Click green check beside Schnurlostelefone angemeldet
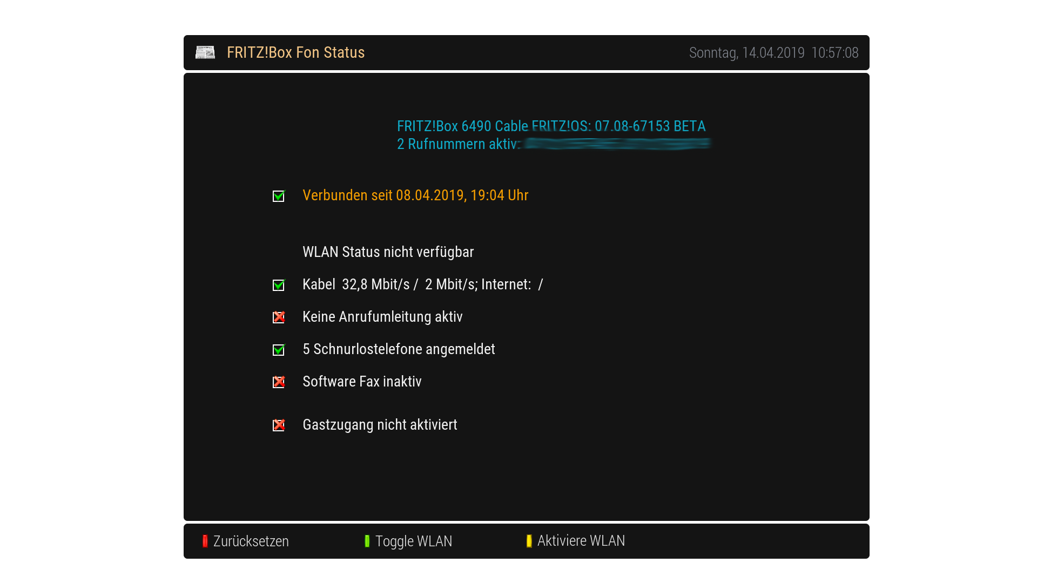 coord(279,350)
